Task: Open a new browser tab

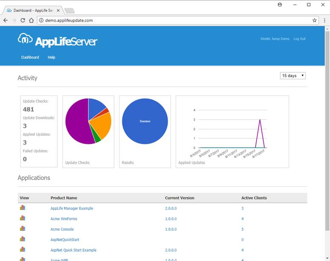Action: (x=69, y=11)
